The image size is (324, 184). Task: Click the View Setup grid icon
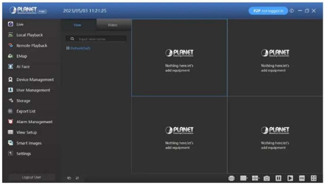click(11, 132)
